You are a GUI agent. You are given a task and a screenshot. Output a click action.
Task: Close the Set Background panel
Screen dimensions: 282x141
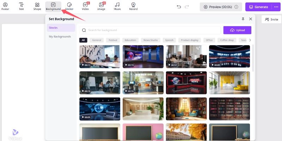251,19
